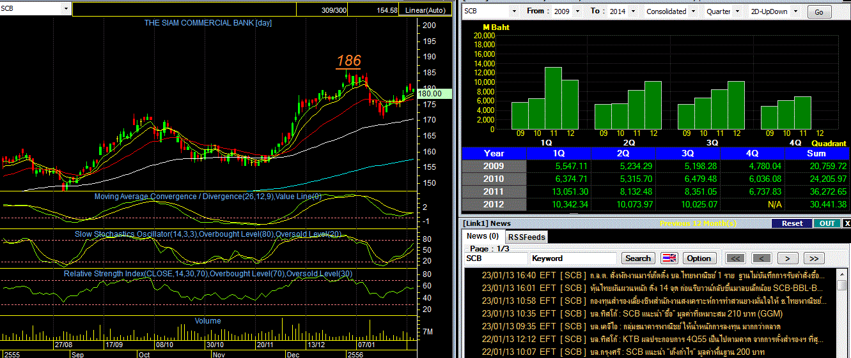Click the Previous 12 Month(s) label
851x358 pixels.
click(698, 223)
